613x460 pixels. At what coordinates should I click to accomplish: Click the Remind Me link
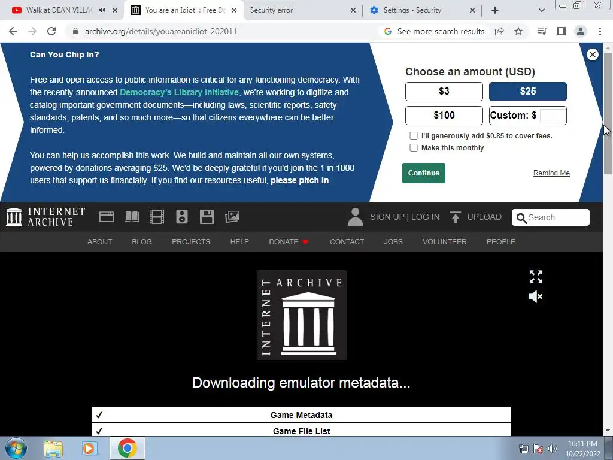tap(551, 173)
